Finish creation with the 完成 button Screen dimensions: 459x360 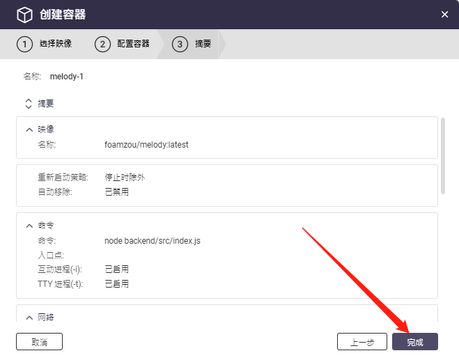(x=415, y=342)
